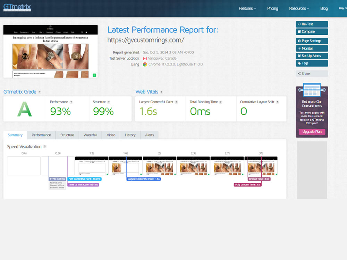Image resolution: width=347 pixels, height=260 pixels.
Task: Click Time to Interactive: 894ms marker
Action: coord(83,185)
